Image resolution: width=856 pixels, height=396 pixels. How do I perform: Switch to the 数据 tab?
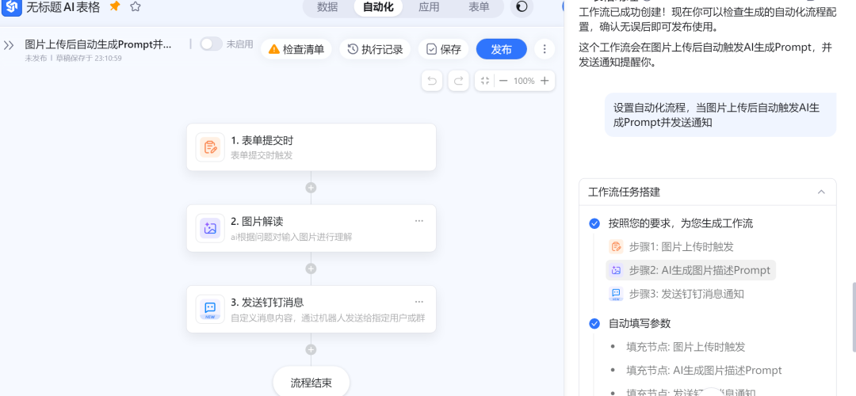coord(327,7)
